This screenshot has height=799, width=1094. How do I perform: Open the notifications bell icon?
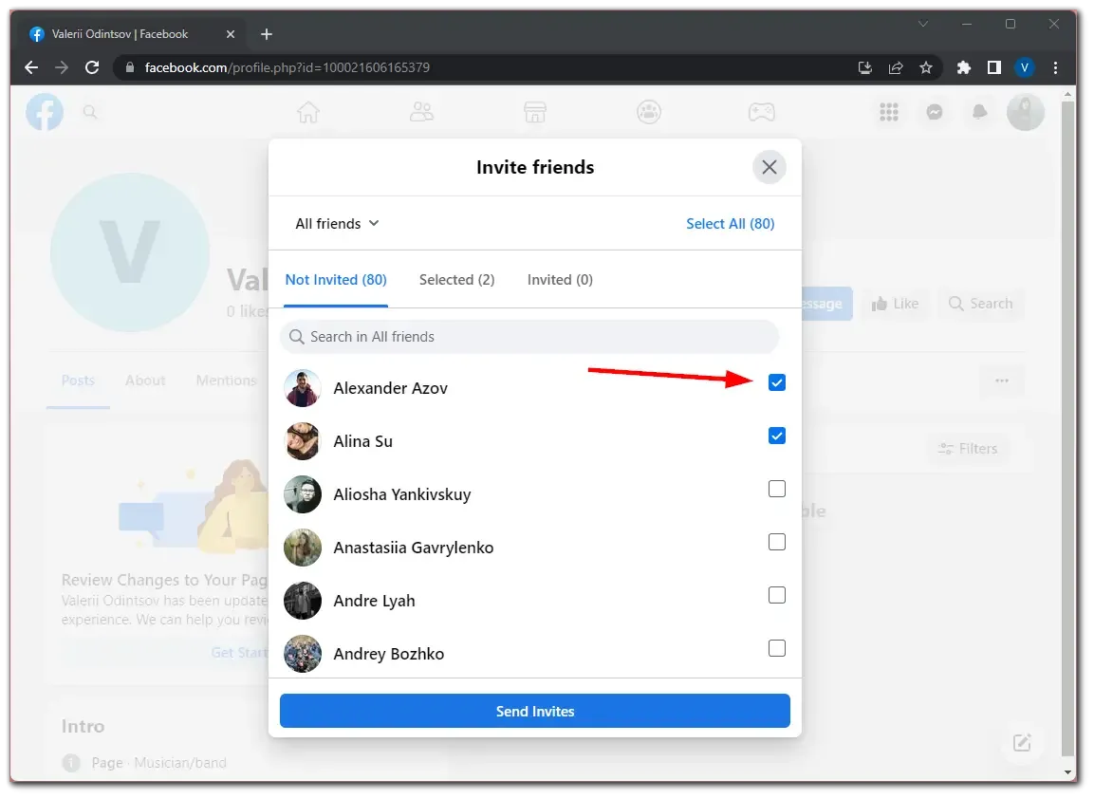[979, 112]
